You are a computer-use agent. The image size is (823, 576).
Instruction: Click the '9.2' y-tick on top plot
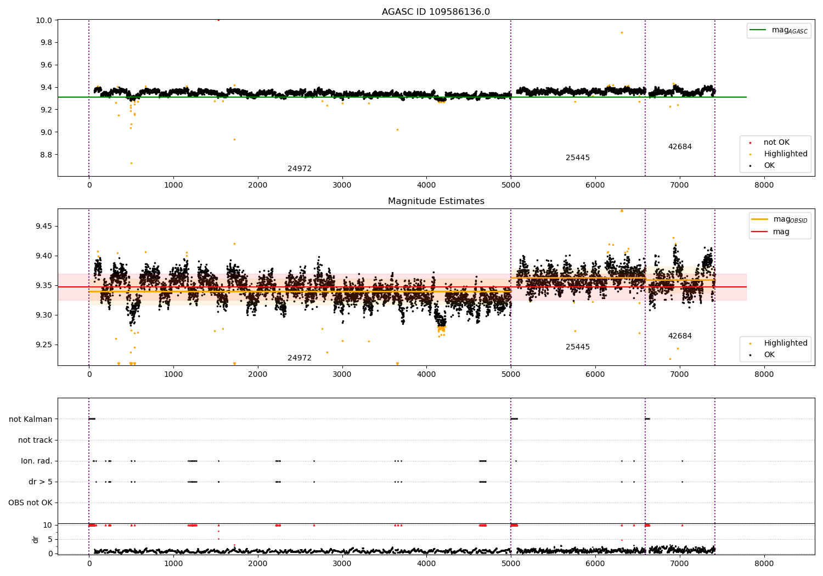(46, 110)
